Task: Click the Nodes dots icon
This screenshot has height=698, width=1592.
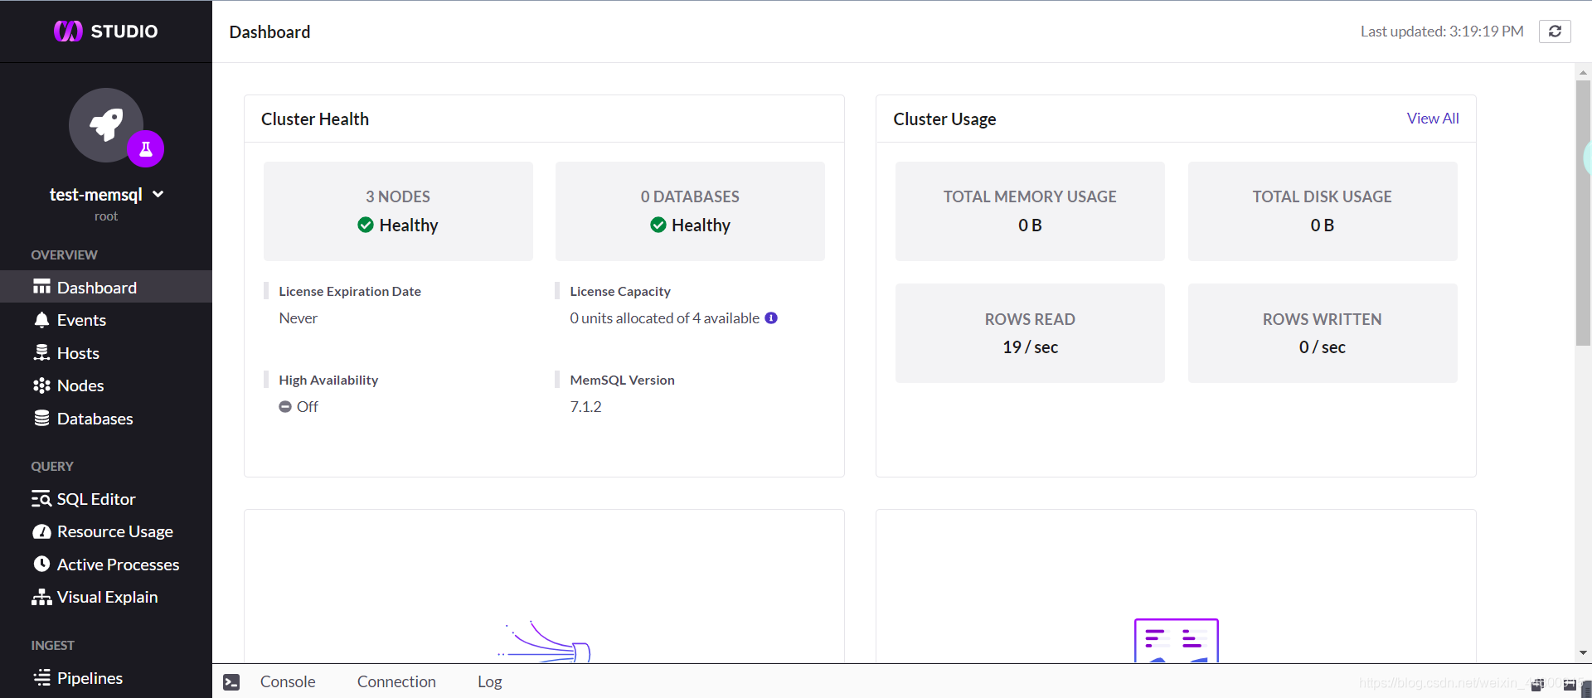Action: pyautogui.click(x=41, y=385)
